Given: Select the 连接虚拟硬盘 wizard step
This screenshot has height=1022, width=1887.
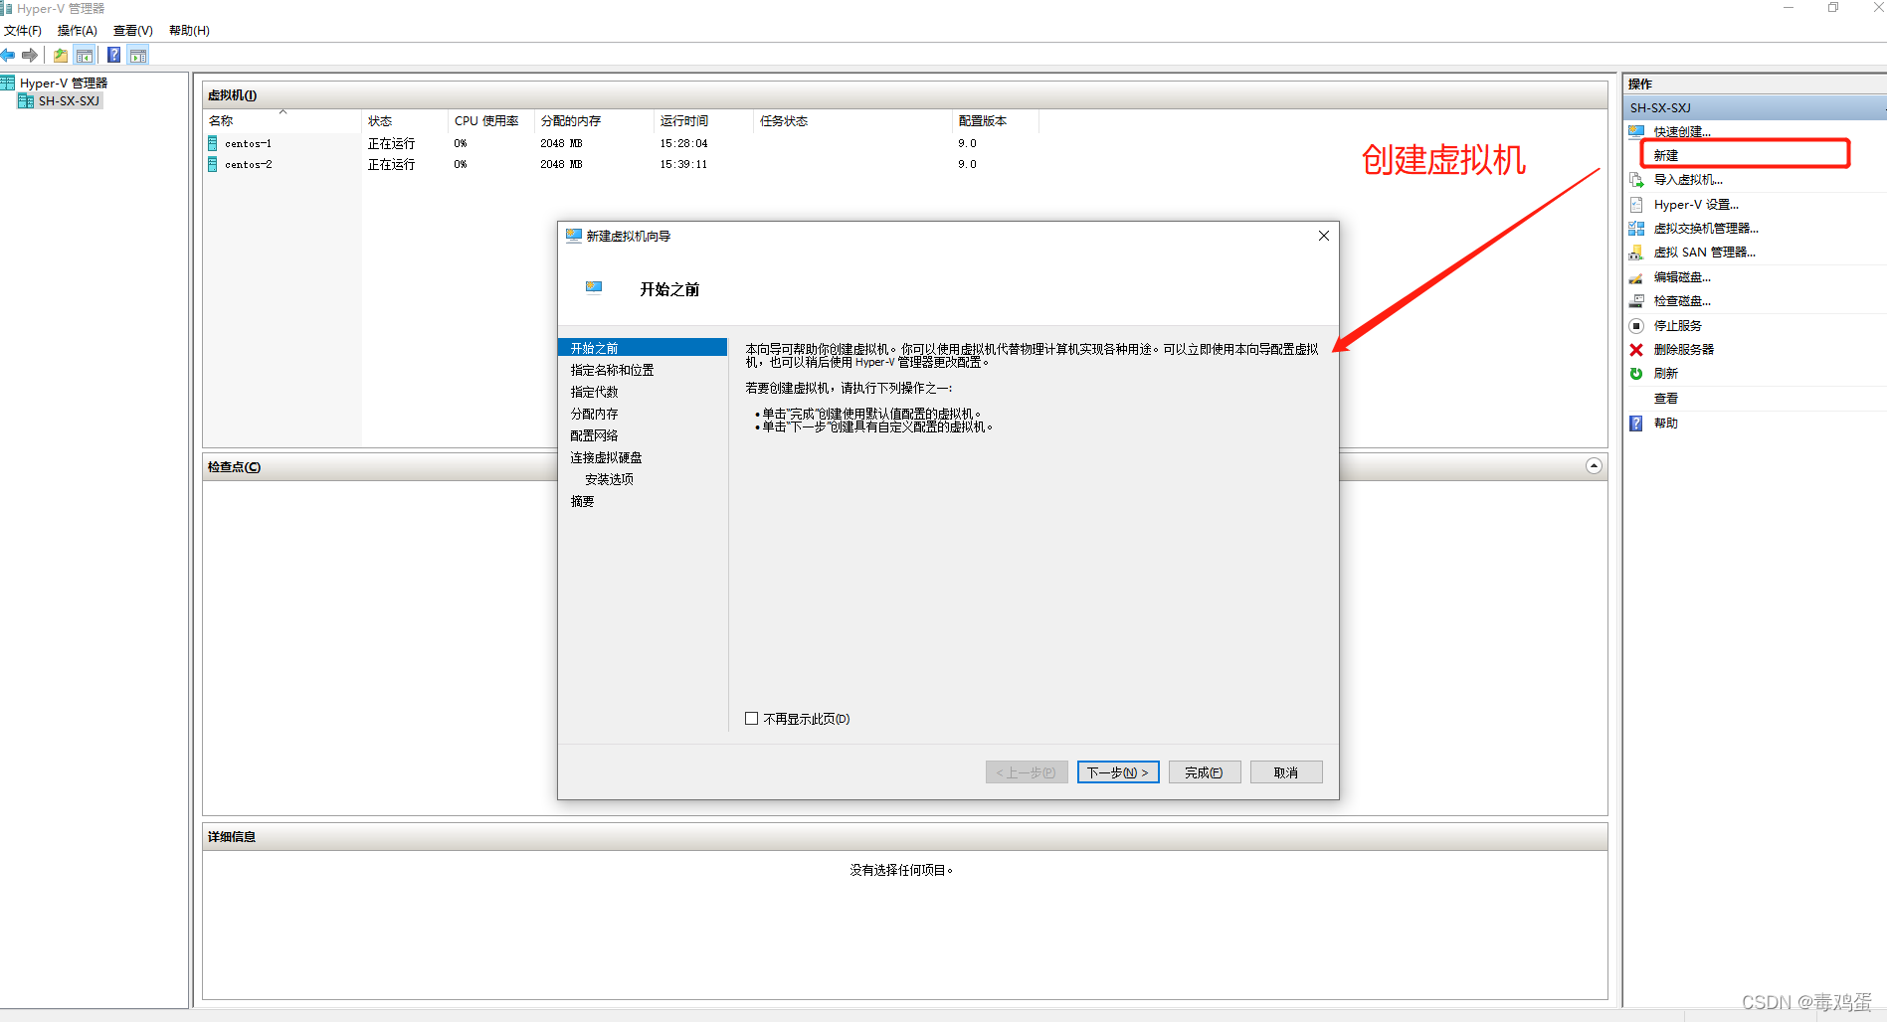Looking at the screenshot, I should click(606, 457).
